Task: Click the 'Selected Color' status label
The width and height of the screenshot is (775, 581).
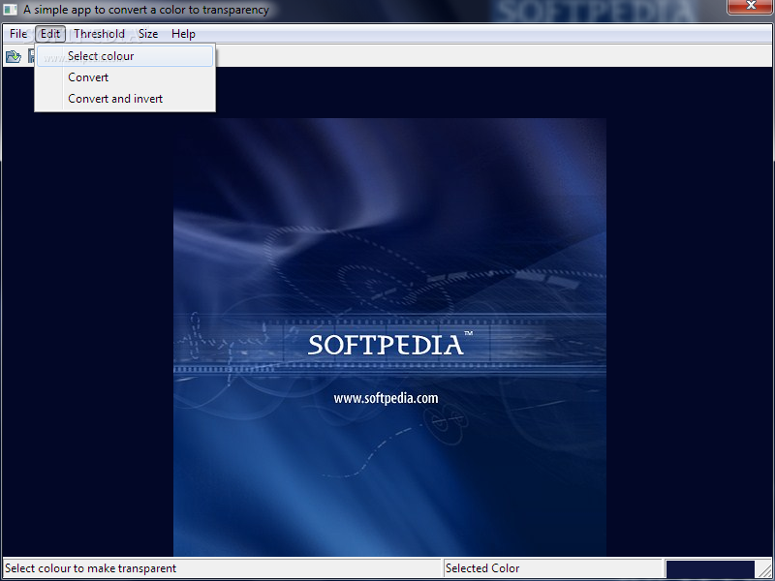Action: coord(482,568)
